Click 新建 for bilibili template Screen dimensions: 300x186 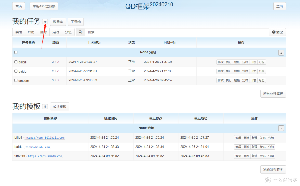[x=255, y=138]
